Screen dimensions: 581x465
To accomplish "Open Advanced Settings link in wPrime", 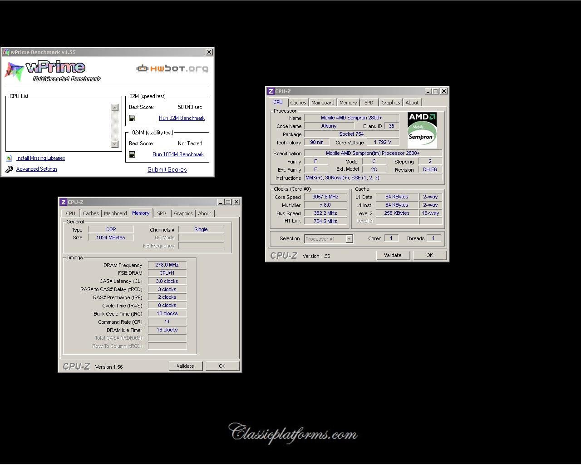I will (37, 169).
